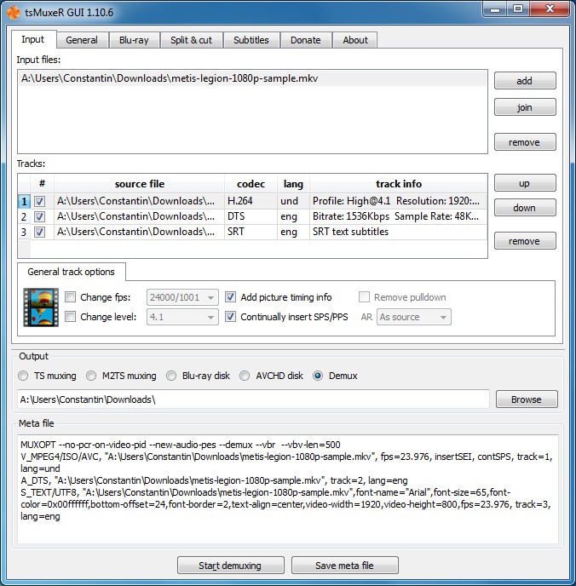This screenshot has width=576, height=586.
Task: Select the metis-legion-1080p-sample.mkv input file
Action: tap(253, 78)
